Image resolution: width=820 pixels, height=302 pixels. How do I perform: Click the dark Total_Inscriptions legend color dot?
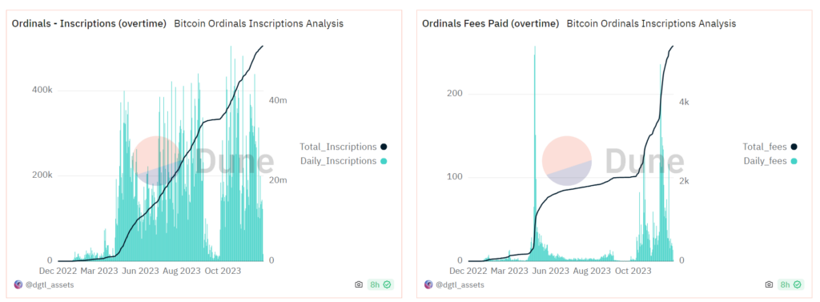tap(384, 147)
